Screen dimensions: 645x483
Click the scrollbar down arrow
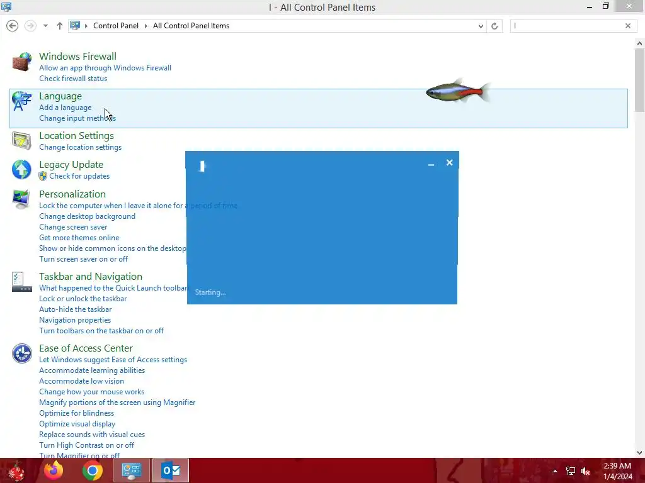tap(639, 453)
